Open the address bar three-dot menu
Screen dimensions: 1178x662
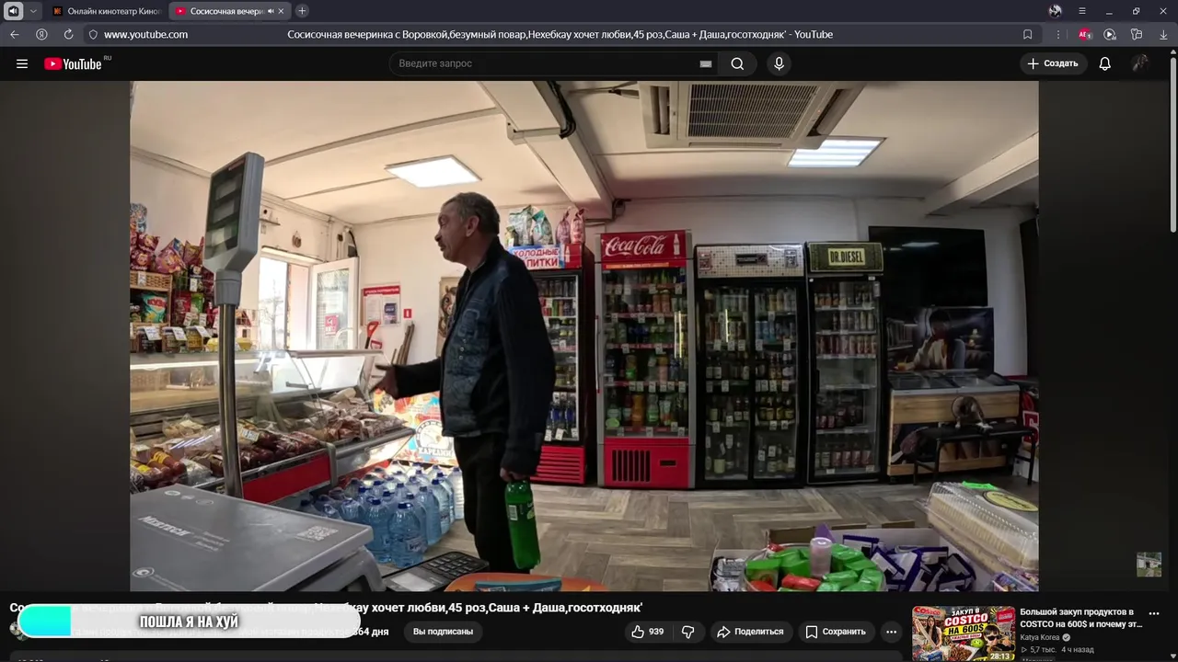click(x=1057, y=34)
